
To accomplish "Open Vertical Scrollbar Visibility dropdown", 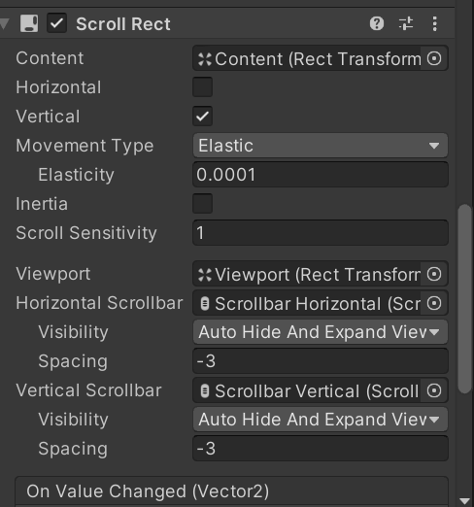I will point(321,420).
